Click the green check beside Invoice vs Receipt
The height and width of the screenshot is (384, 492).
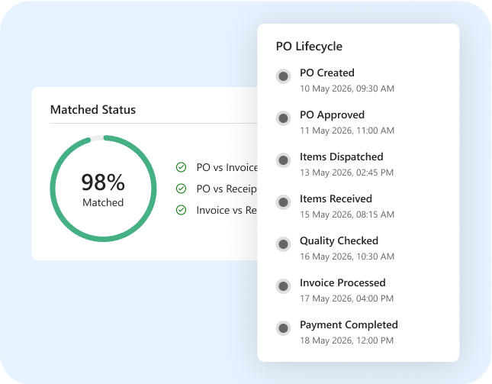point(181,210)
